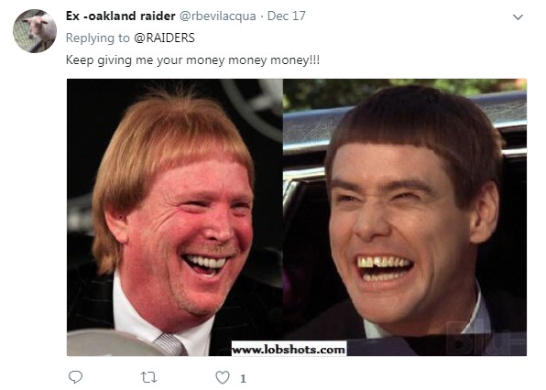View the photo of the red-haired laughing man
Viewport: 546px width, 390px height.
click(175, 217)
